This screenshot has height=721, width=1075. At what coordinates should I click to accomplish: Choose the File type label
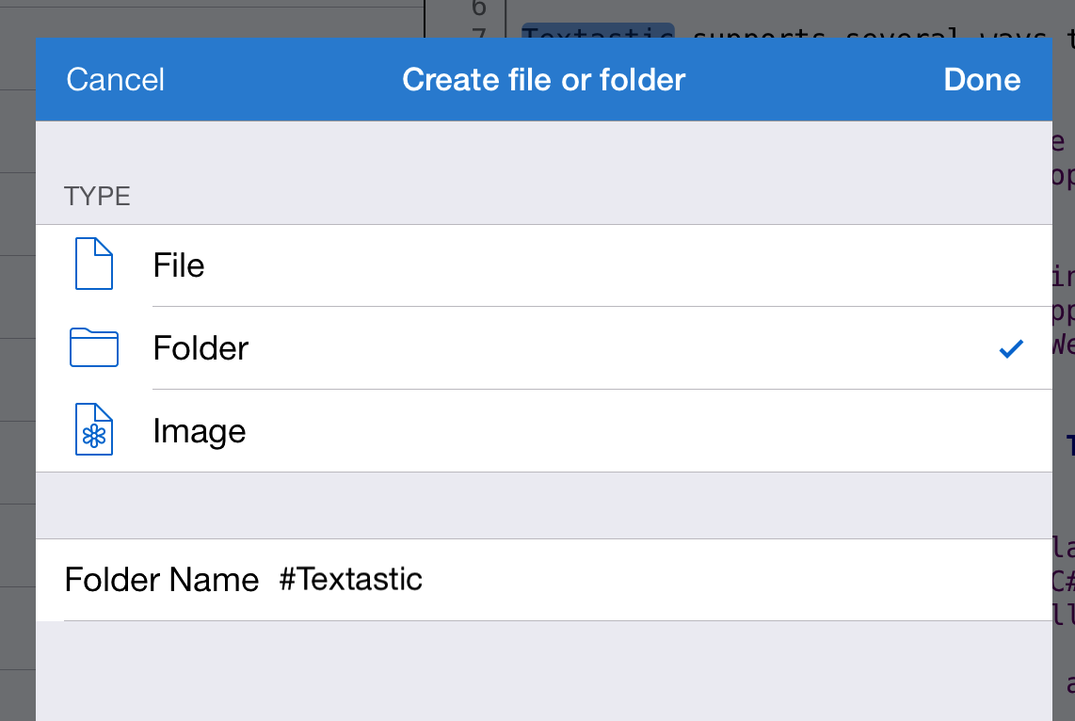(179, 265)
